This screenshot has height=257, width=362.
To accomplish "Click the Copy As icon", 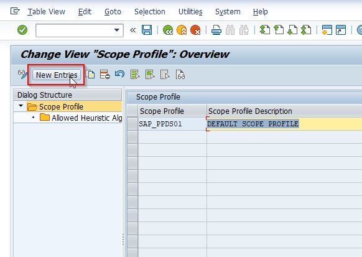I will click(x=90, y=75).
